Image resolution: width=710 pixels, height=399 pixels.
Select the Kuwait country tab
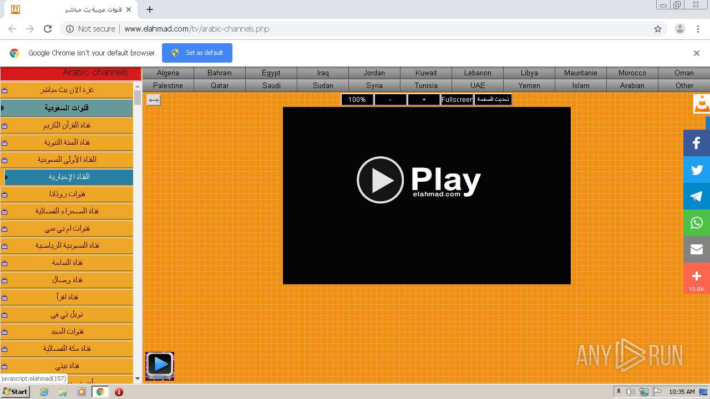[x=426, y=73]
